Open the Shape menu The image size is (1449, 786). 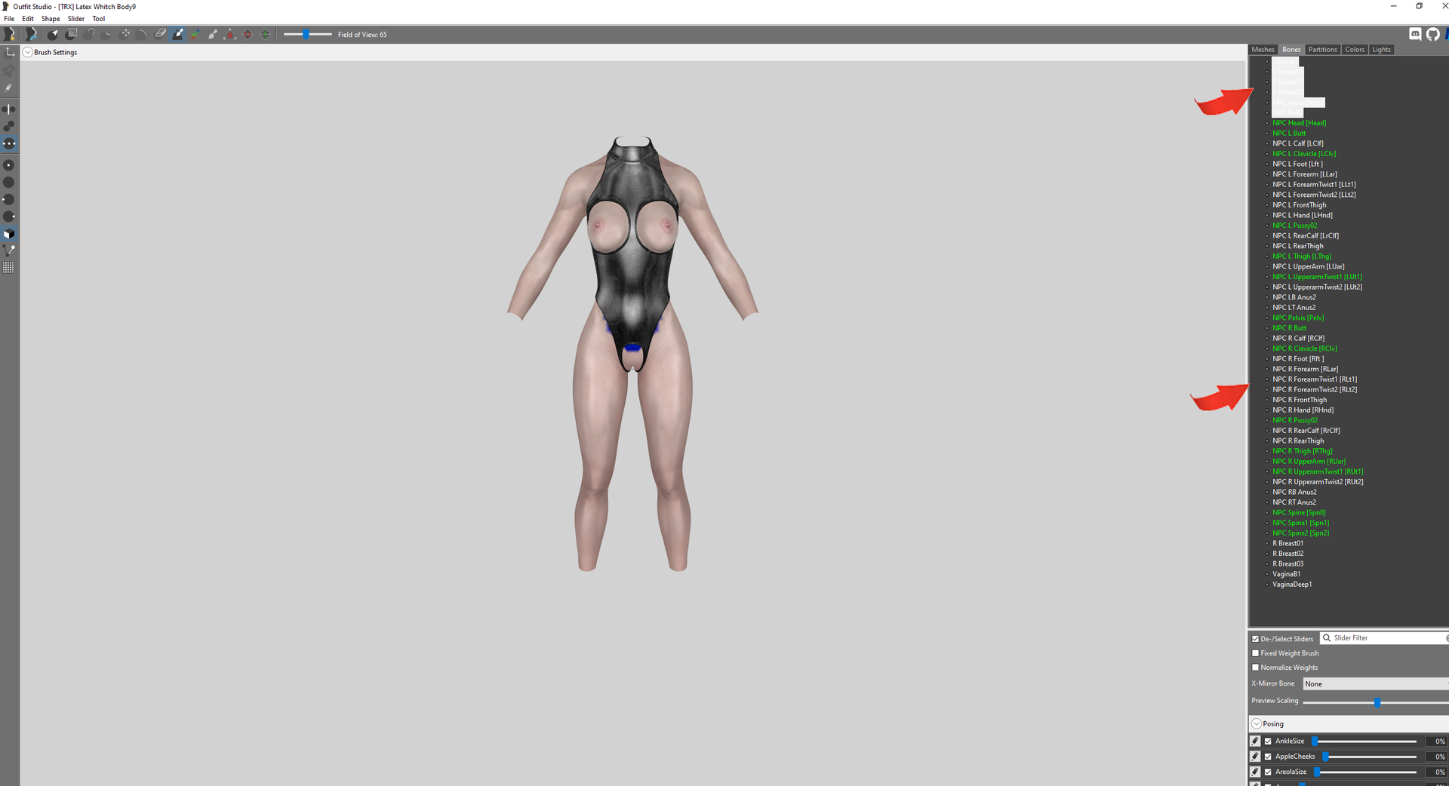click(x=51, y=19)
